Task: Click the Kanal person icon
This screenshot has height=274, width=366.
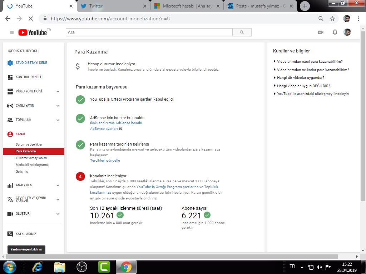Action: (10, 134)
